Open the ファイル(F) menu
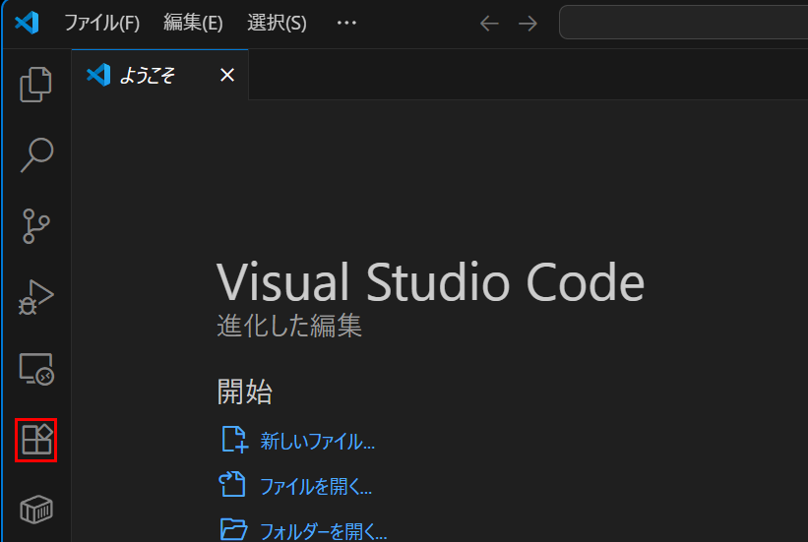Screen dimensions: 808x542 101,23
